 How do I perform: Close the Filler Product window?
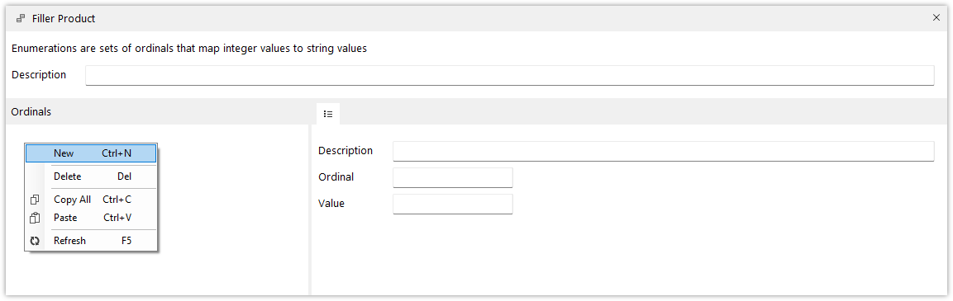[936, 18]
